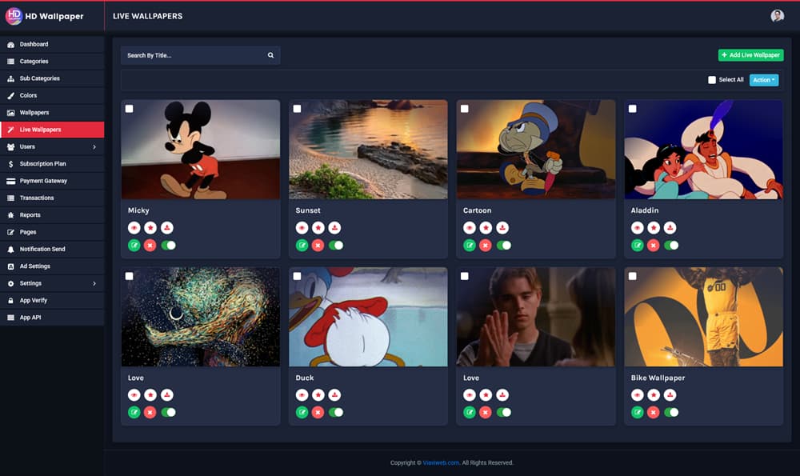The height and width of the screenshot is (476, 800).
Task: Check the Bike Wallpaper card checkbox
Action: click(x=632, y=276)
